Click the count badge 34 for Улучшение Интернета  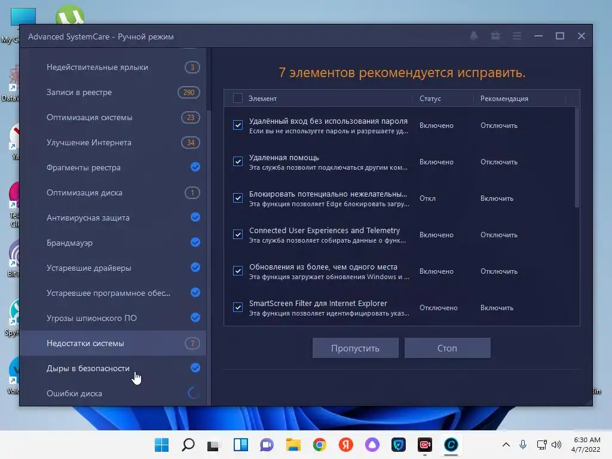point(191,142)
